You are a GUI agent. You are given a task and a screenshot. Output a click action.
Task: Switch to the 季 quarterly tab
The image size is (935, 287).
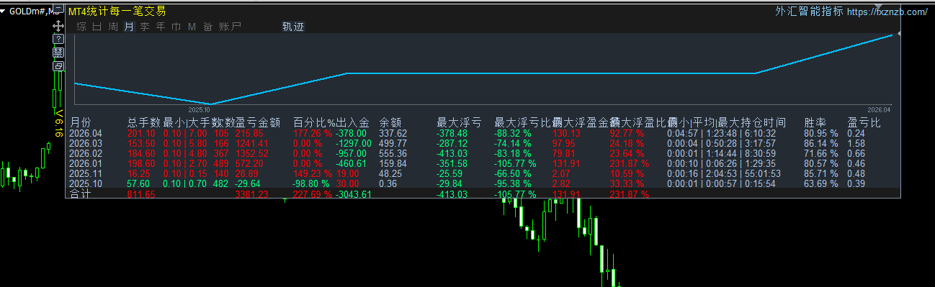145,27
